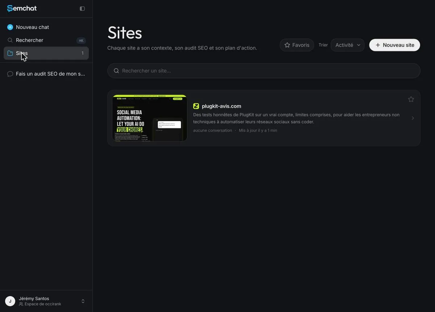Open the plugkit-avis.com title link

(x=221, y=106)
